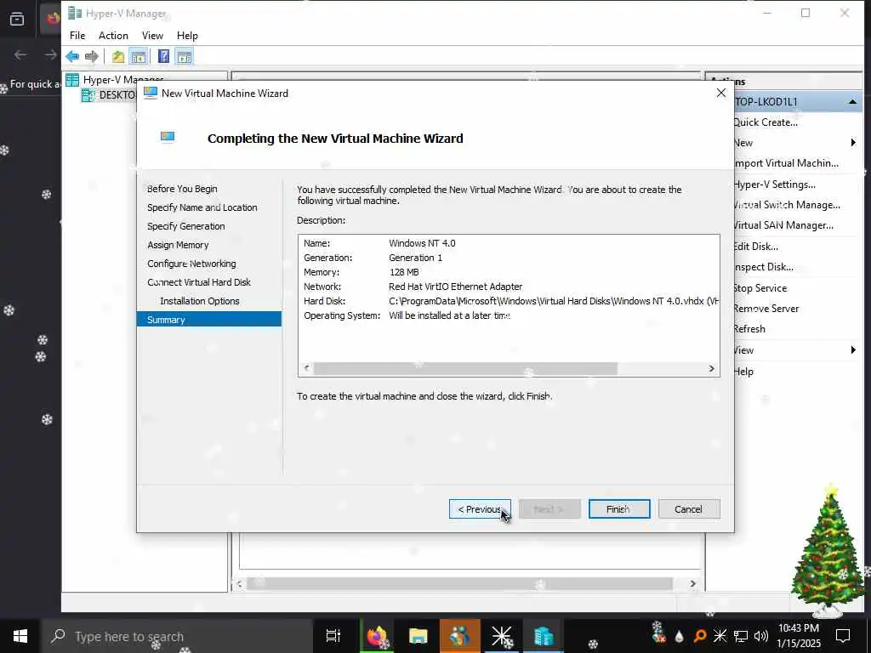
Task: Click Edit Disk in Actions pane
Action: 755,247
